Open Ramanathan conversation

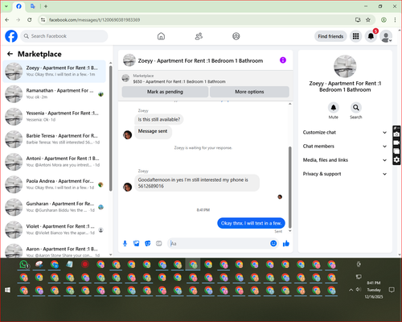point(55,94)
